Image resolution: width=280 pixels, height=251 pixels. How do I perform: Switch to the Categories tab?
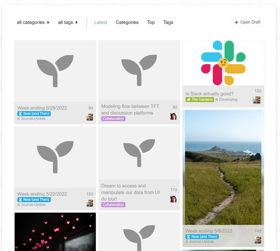click(127, 22)
